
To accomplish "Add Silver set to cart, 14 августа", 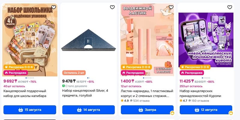I will click(88, 110).
